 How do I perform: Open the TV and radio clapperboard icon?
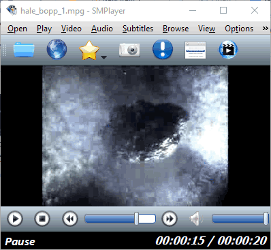(228, 50)
